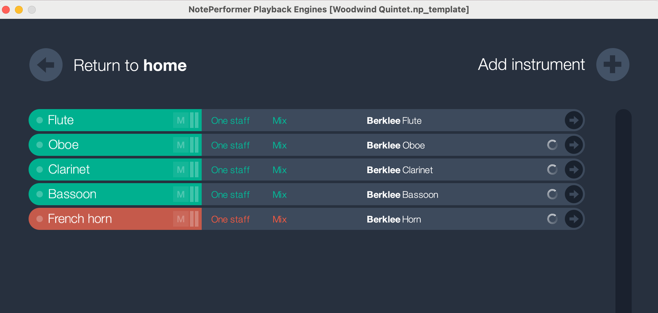Click the French horn row arrow icon

[574, 219]
